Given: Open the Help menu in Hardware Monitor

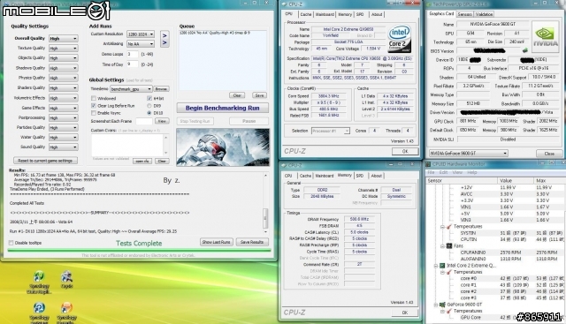Looking at the screenshot, I should click(471, 173).
